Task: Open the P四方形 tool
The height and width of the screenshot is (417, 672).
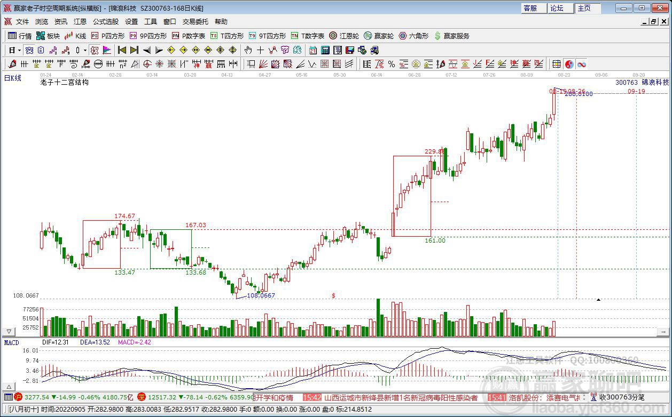Action: click(107, 36)
